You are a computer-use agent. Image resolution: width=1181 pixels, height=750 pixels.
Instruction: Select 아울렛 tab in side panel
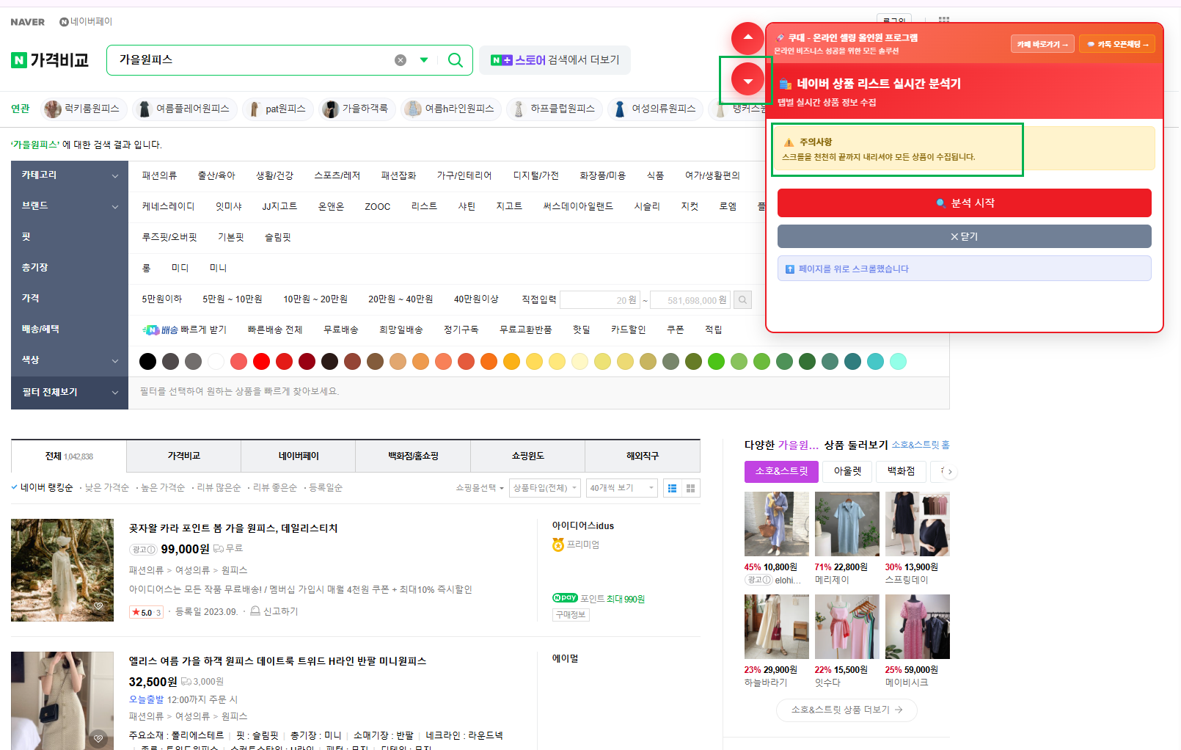pyautogui.click(x=847, y=471)
